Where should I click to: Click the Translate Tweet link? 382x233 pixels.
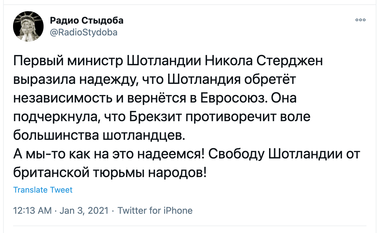(43, 190)
